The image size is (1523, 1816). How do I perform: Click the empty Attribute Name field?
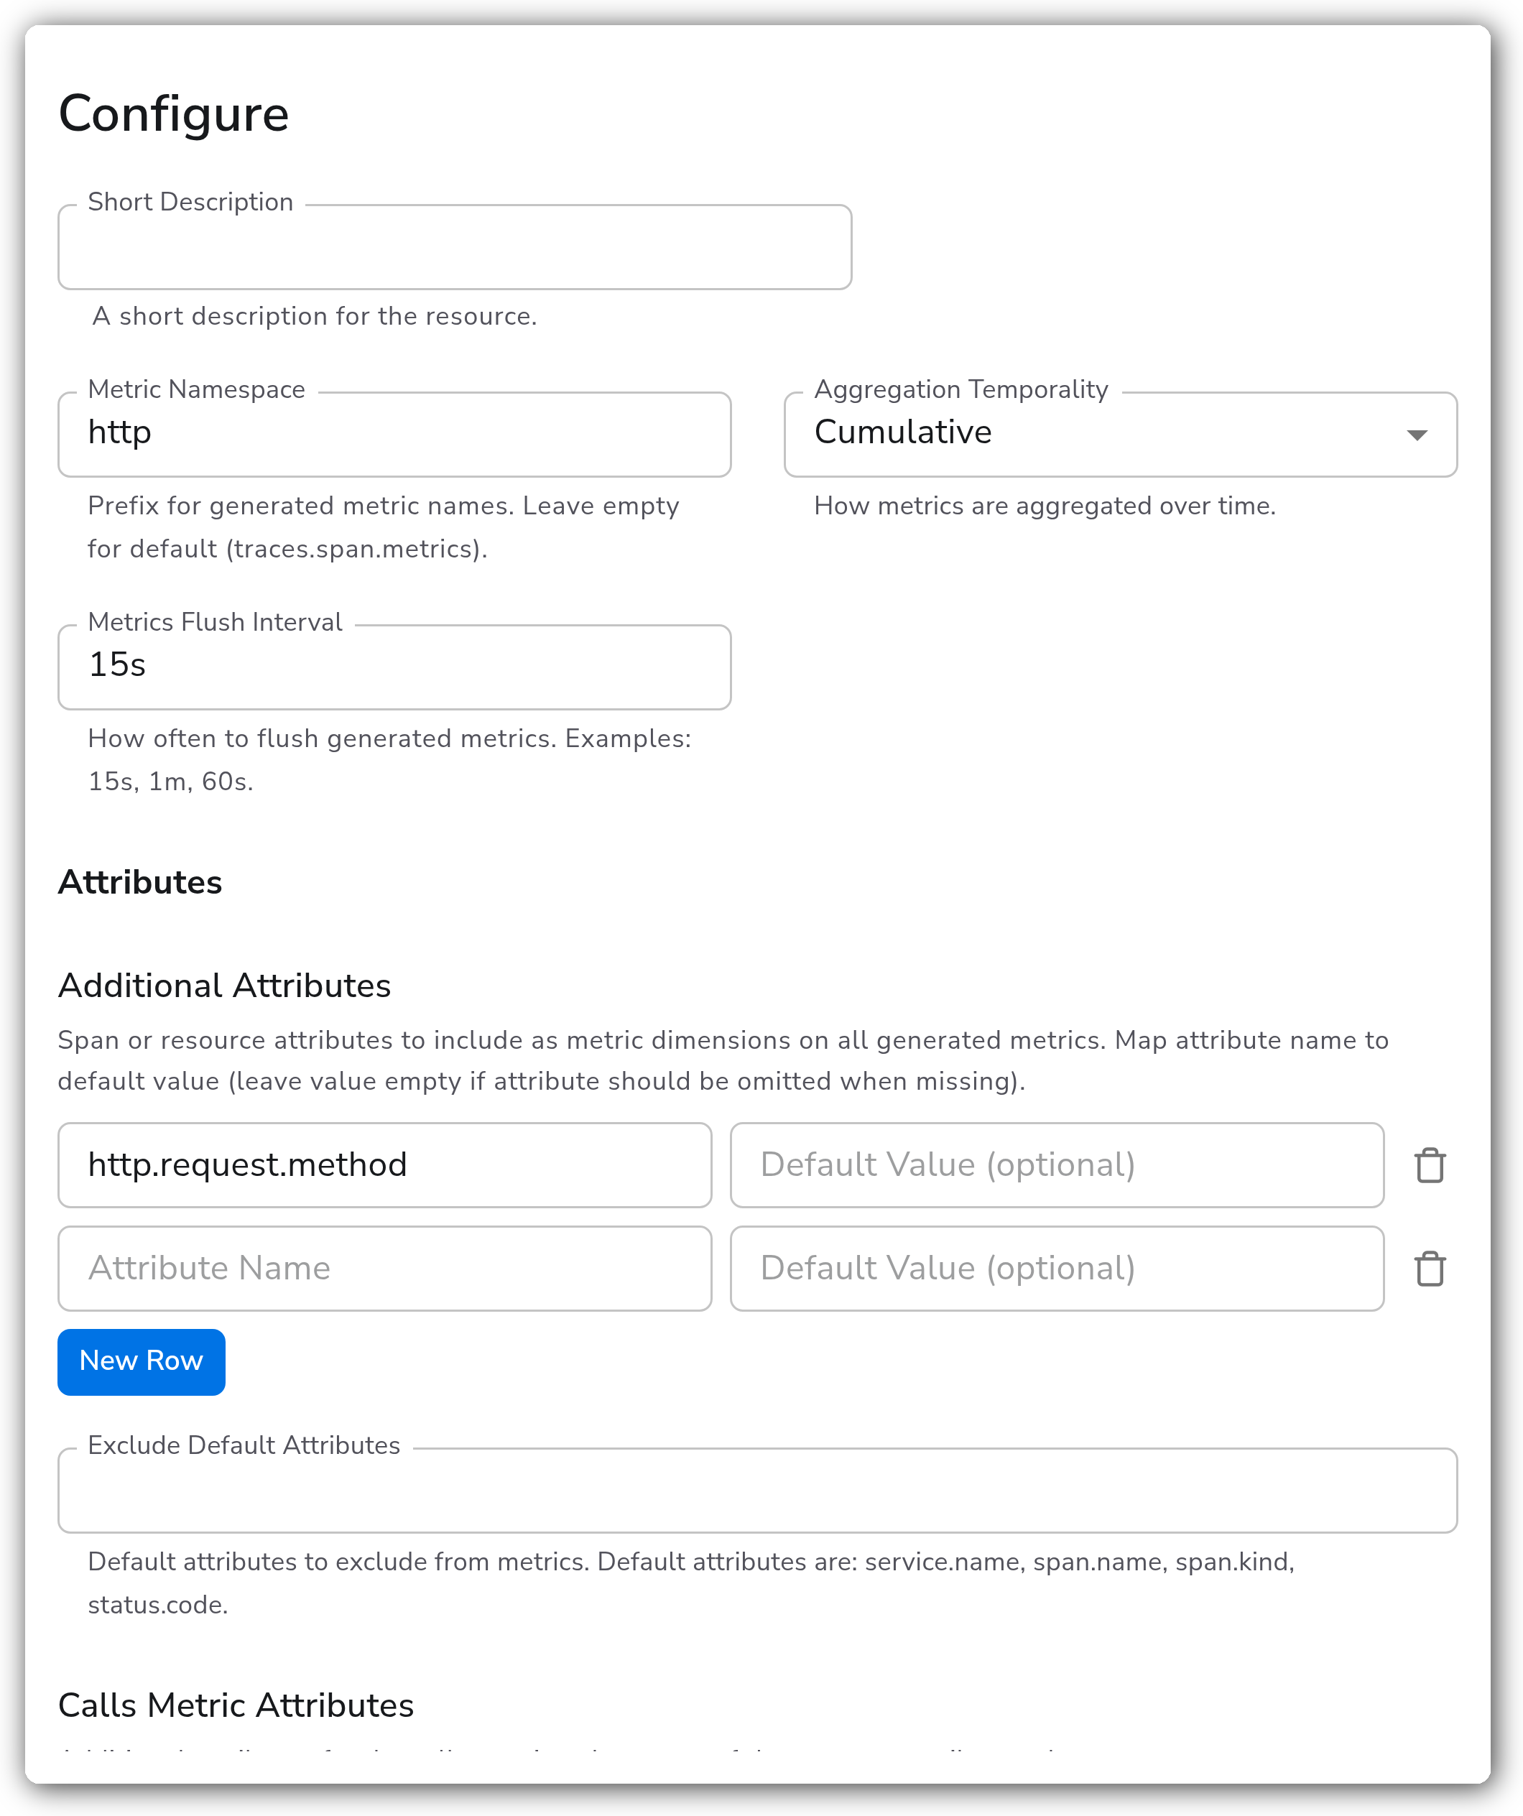pyautogui.click(x=385, y=1269)
